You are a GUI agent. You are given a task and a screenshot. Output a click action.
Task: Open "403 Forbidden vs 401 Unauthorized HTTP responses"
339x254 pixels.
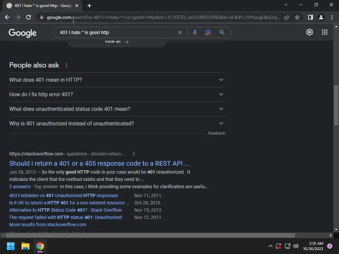click(x=64, y=195)
